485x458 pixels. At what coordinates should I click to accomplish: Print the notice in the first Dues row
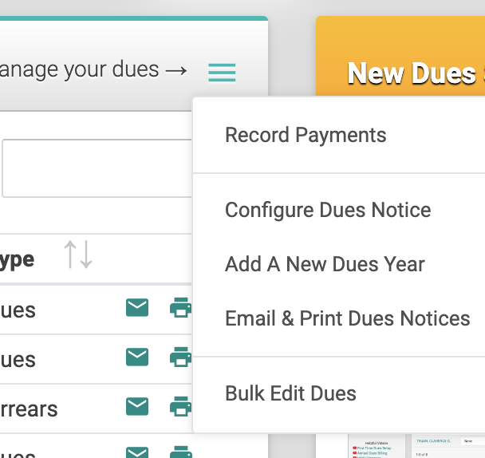coord(180,308)
